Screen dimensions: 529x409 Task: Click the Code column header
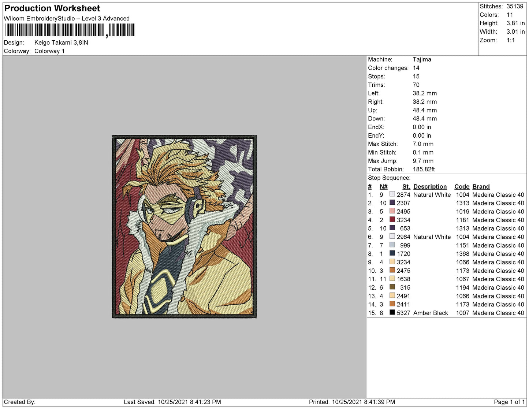click(462, 186)
